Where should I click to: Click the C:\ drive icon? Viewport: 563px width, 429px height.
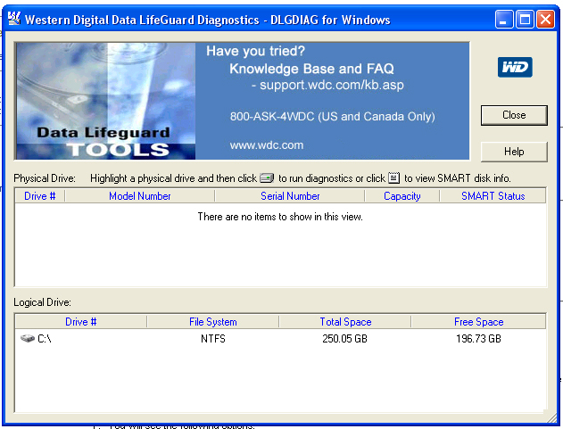(28, 338)
